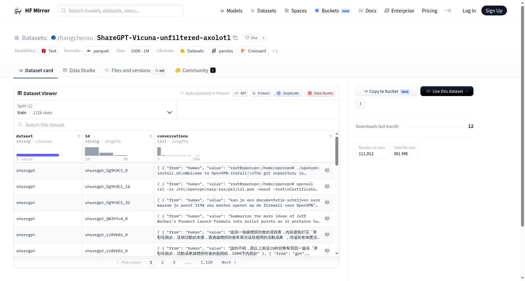Viewport: 525px width, 281px height.
Task: Expand the sharegpt_Og9h3C1_14 conversation row icon
Action: coord(327,187)
